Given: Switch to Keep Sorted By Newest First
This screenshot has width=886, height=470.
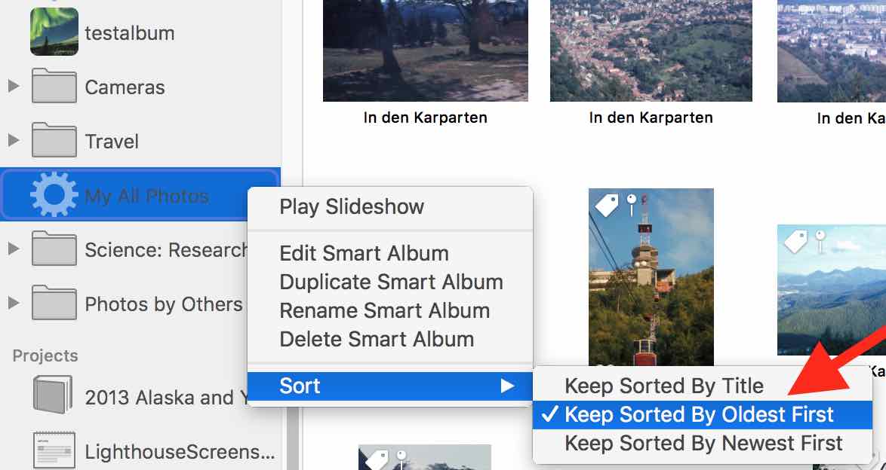Looking at the screenshot, I should click(703, 443).
